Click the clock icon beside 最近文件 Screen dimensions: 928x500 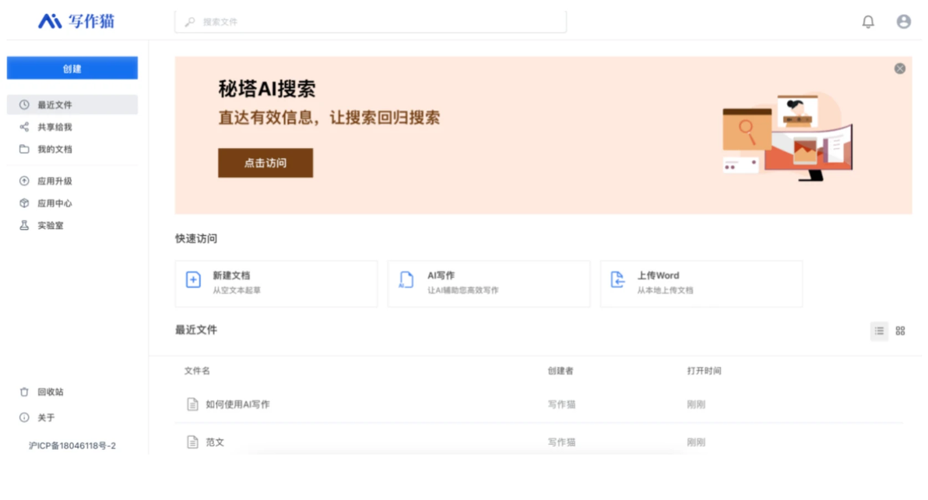24,104
